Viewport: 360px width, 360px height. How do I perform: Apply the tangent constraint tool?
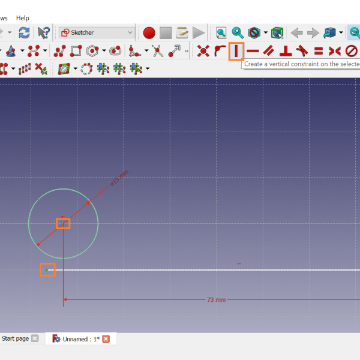tap(302, 51)
